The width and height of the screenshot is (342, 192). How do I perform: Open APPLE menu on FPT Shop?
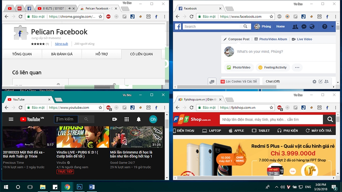(237, 130)
